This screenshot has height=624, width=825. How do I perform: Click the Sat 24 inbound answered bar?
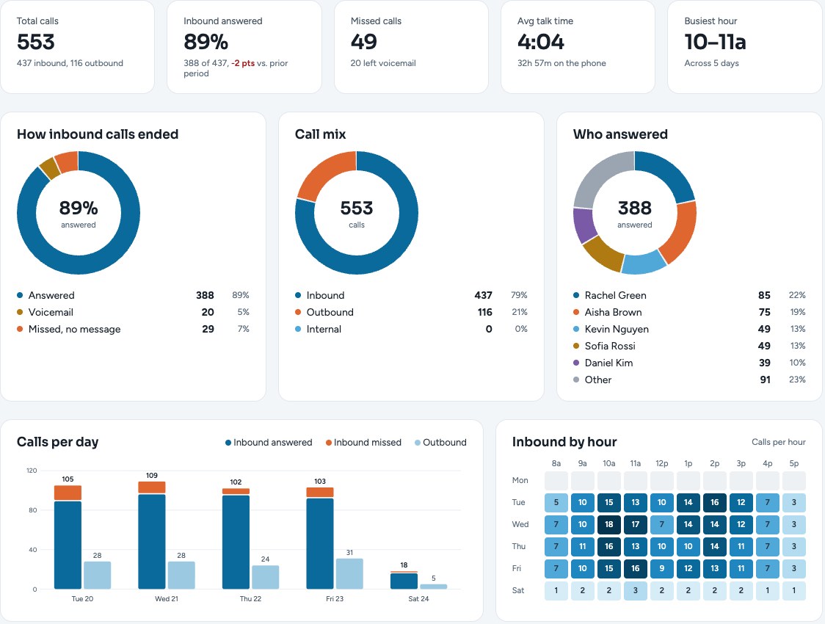[404, 581]
